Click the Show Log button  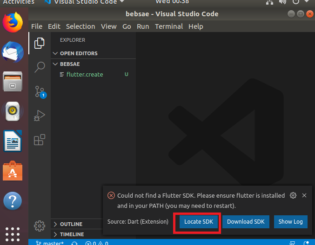(290, 221)
